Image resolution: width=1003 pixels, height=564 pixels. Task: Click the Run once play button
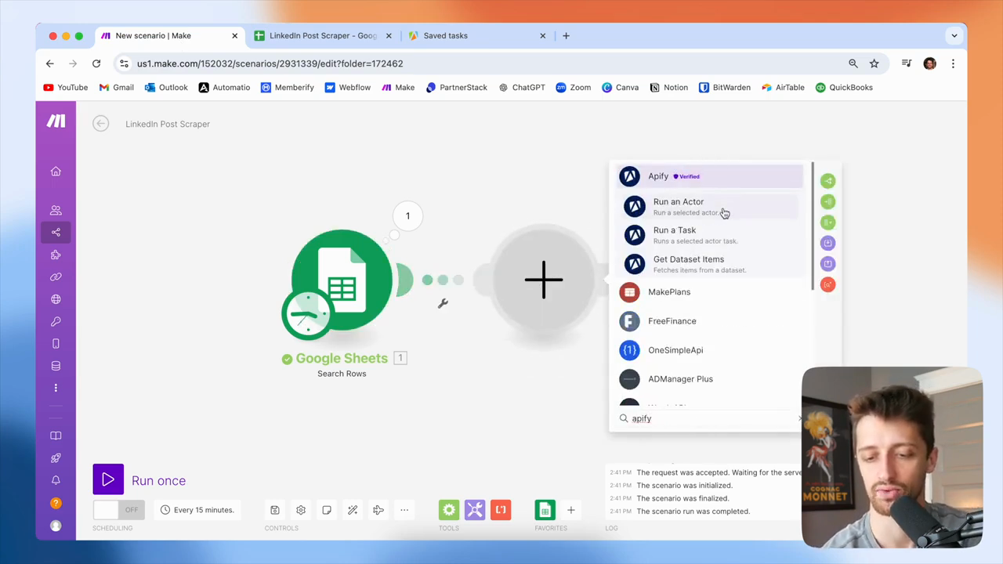click(108, 480)
